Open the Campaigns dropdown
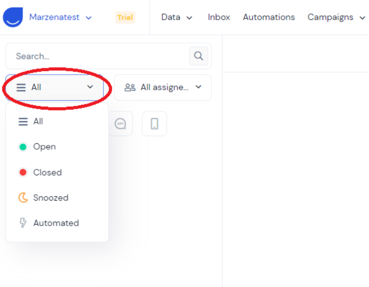Viewport: 369px width, 287px height. click(x=336, y=17)
